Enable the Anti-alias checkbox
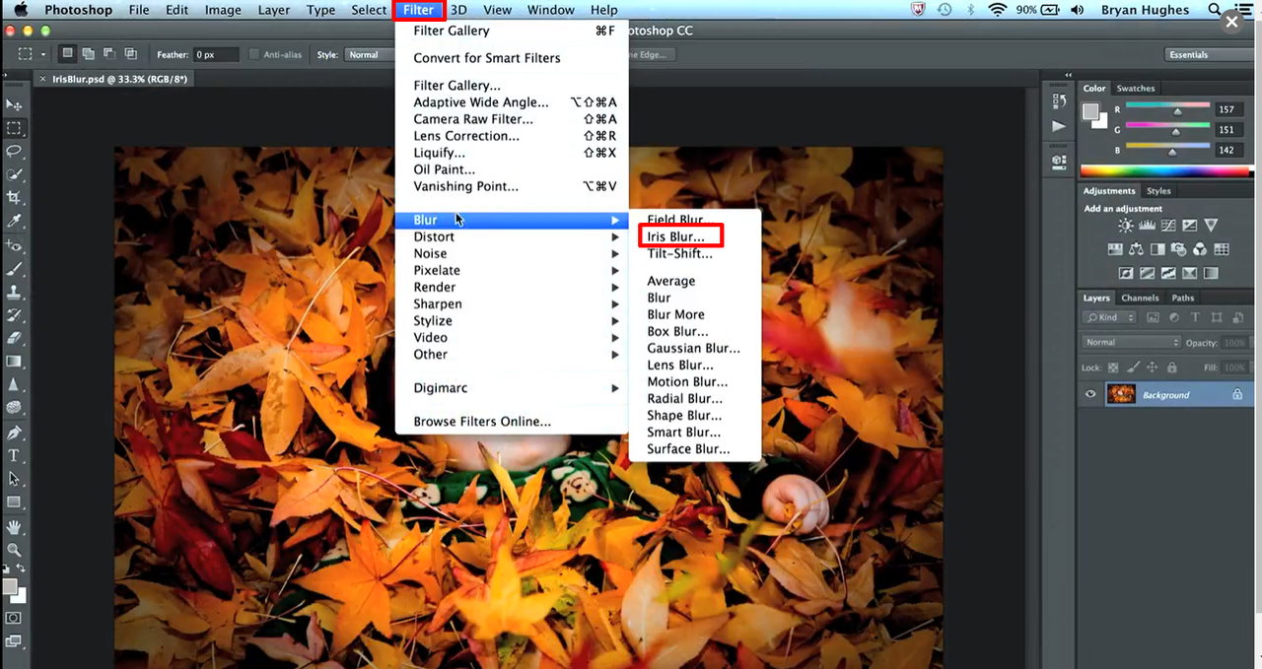Viewport: 1262px width, 669px height. [x=254, y=55]
